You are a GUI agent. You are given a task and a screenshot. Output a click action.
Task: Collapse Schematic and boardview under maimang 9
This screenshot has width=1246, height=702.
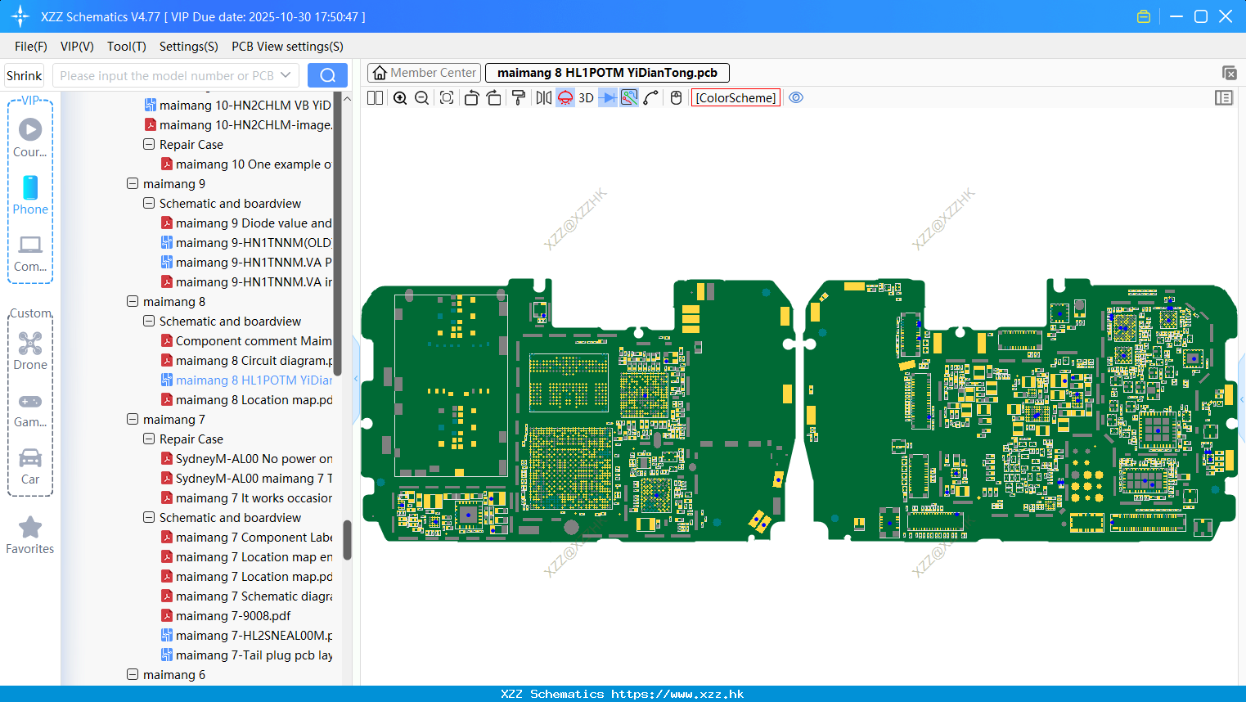coord(149,204)
